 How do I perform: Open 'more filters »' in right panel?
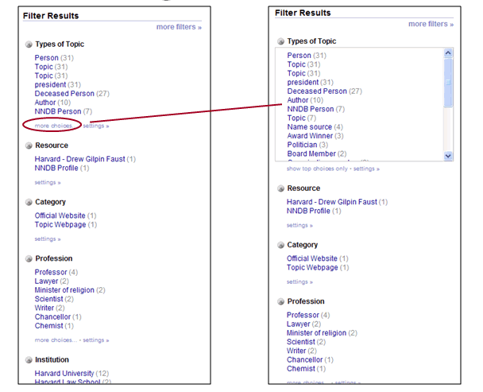(431, 24)
